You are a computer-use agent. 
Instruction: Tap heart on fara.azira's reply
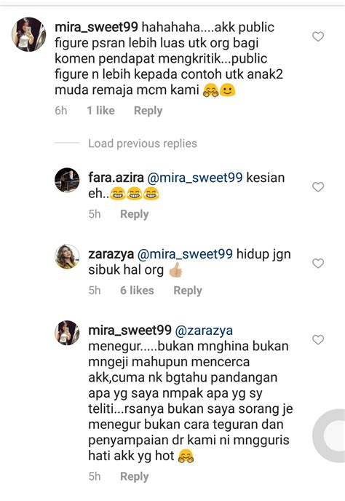[x=318, y=187]
